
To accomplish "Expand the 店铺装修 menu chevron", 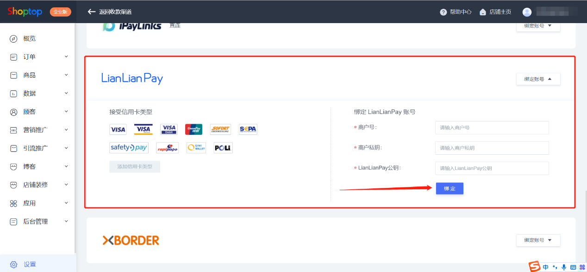I will click(66, 184).
